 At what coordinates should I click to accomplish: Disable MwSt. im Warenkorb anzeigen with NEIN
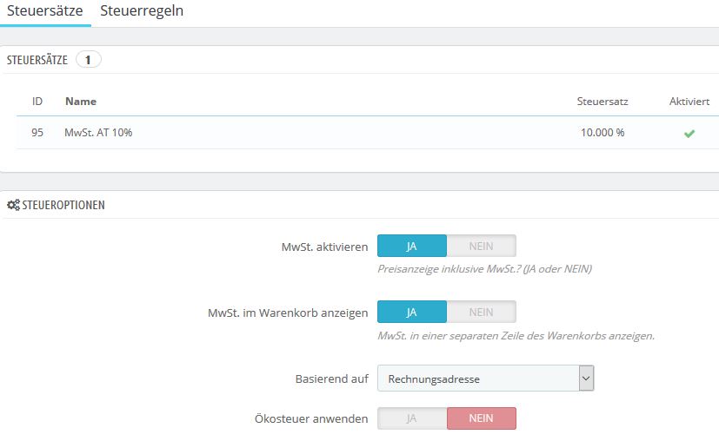point(481,312)
